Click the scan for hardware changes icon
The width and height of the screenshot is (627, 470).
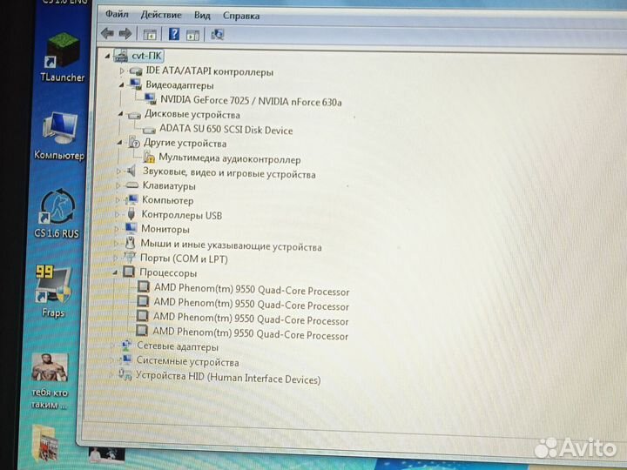click(217, 35)
